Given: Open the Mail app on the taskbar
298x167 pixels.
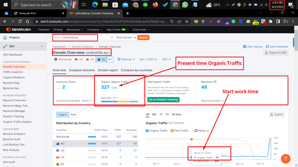Looking at the screenshot, I should pos(125,5).
